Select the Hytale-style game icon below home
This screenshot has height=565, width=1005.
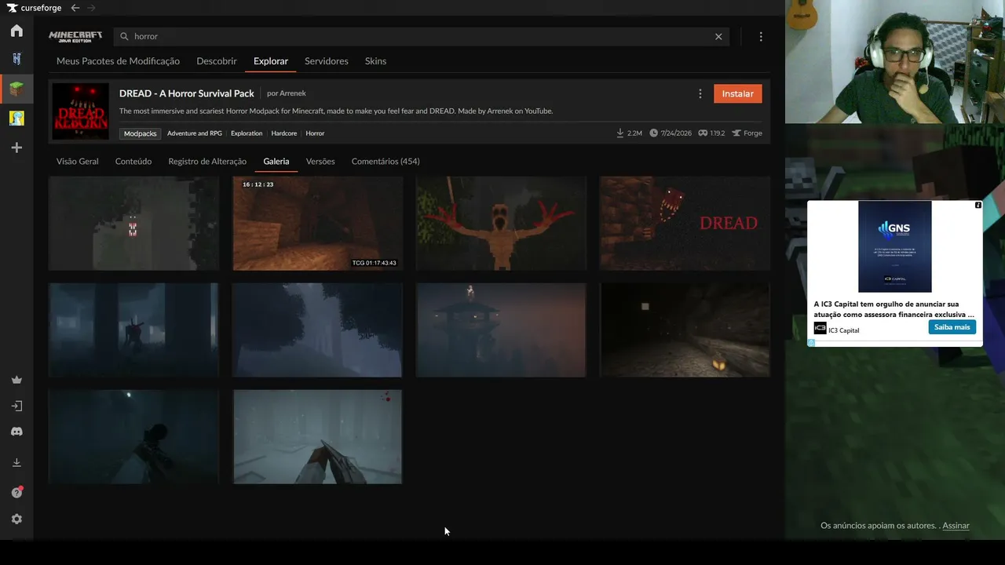coord(16,59)
